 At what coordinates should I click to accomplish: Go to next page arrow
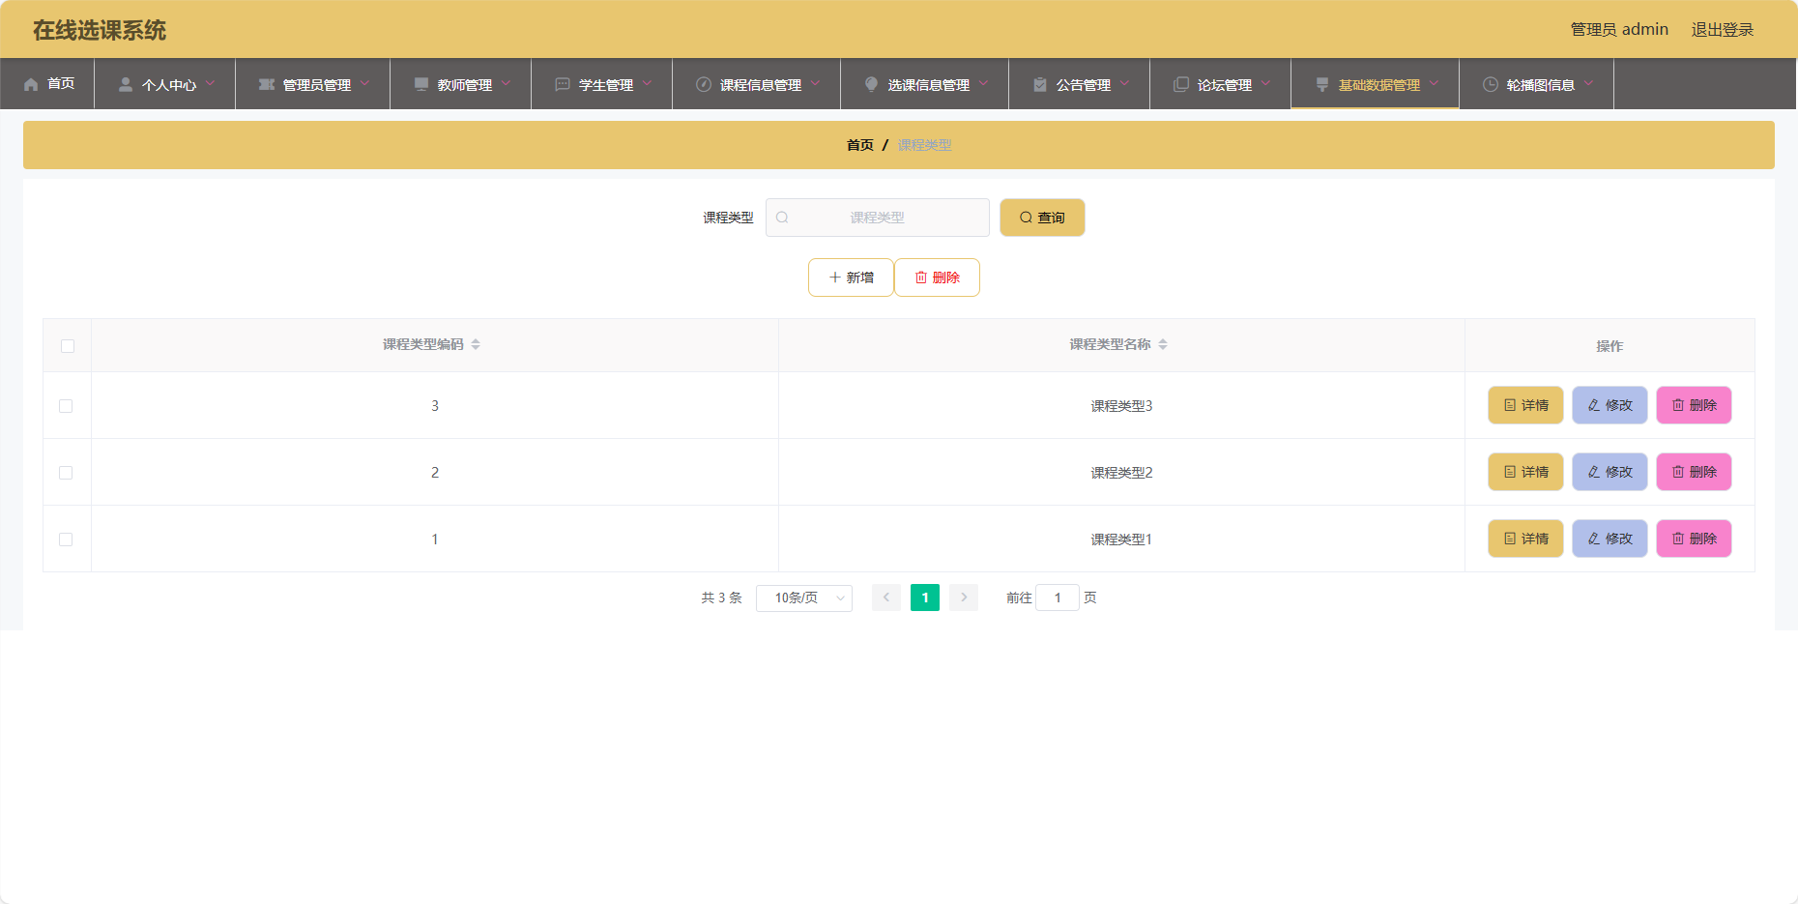[x=964, y=598]
